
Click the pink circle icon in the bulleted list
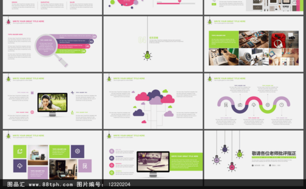click(x=111, y=165)
